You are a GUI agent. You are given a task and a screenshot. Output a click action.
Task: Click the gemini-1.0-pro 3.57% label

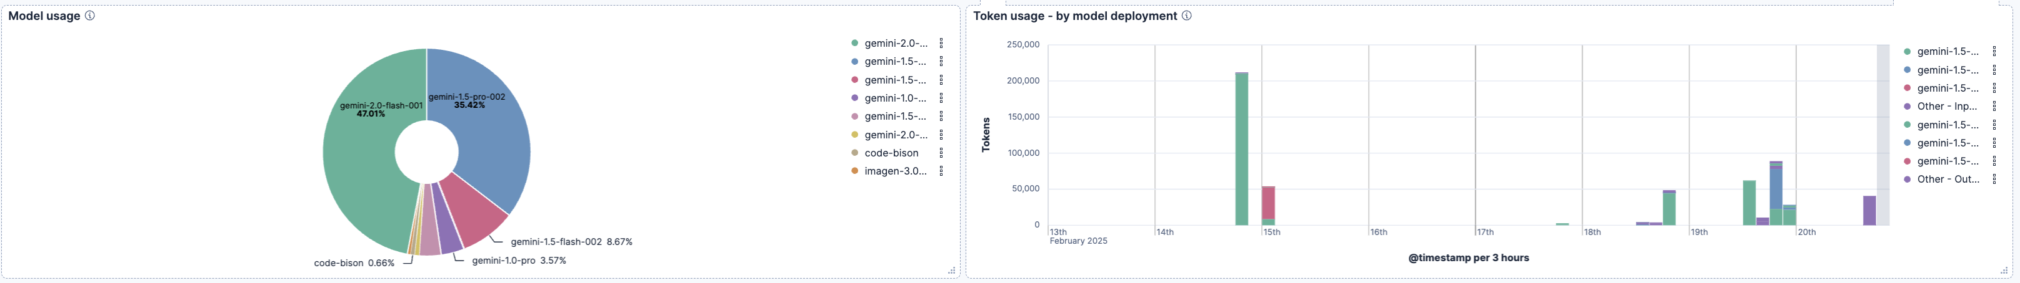(x=519, y=261)
